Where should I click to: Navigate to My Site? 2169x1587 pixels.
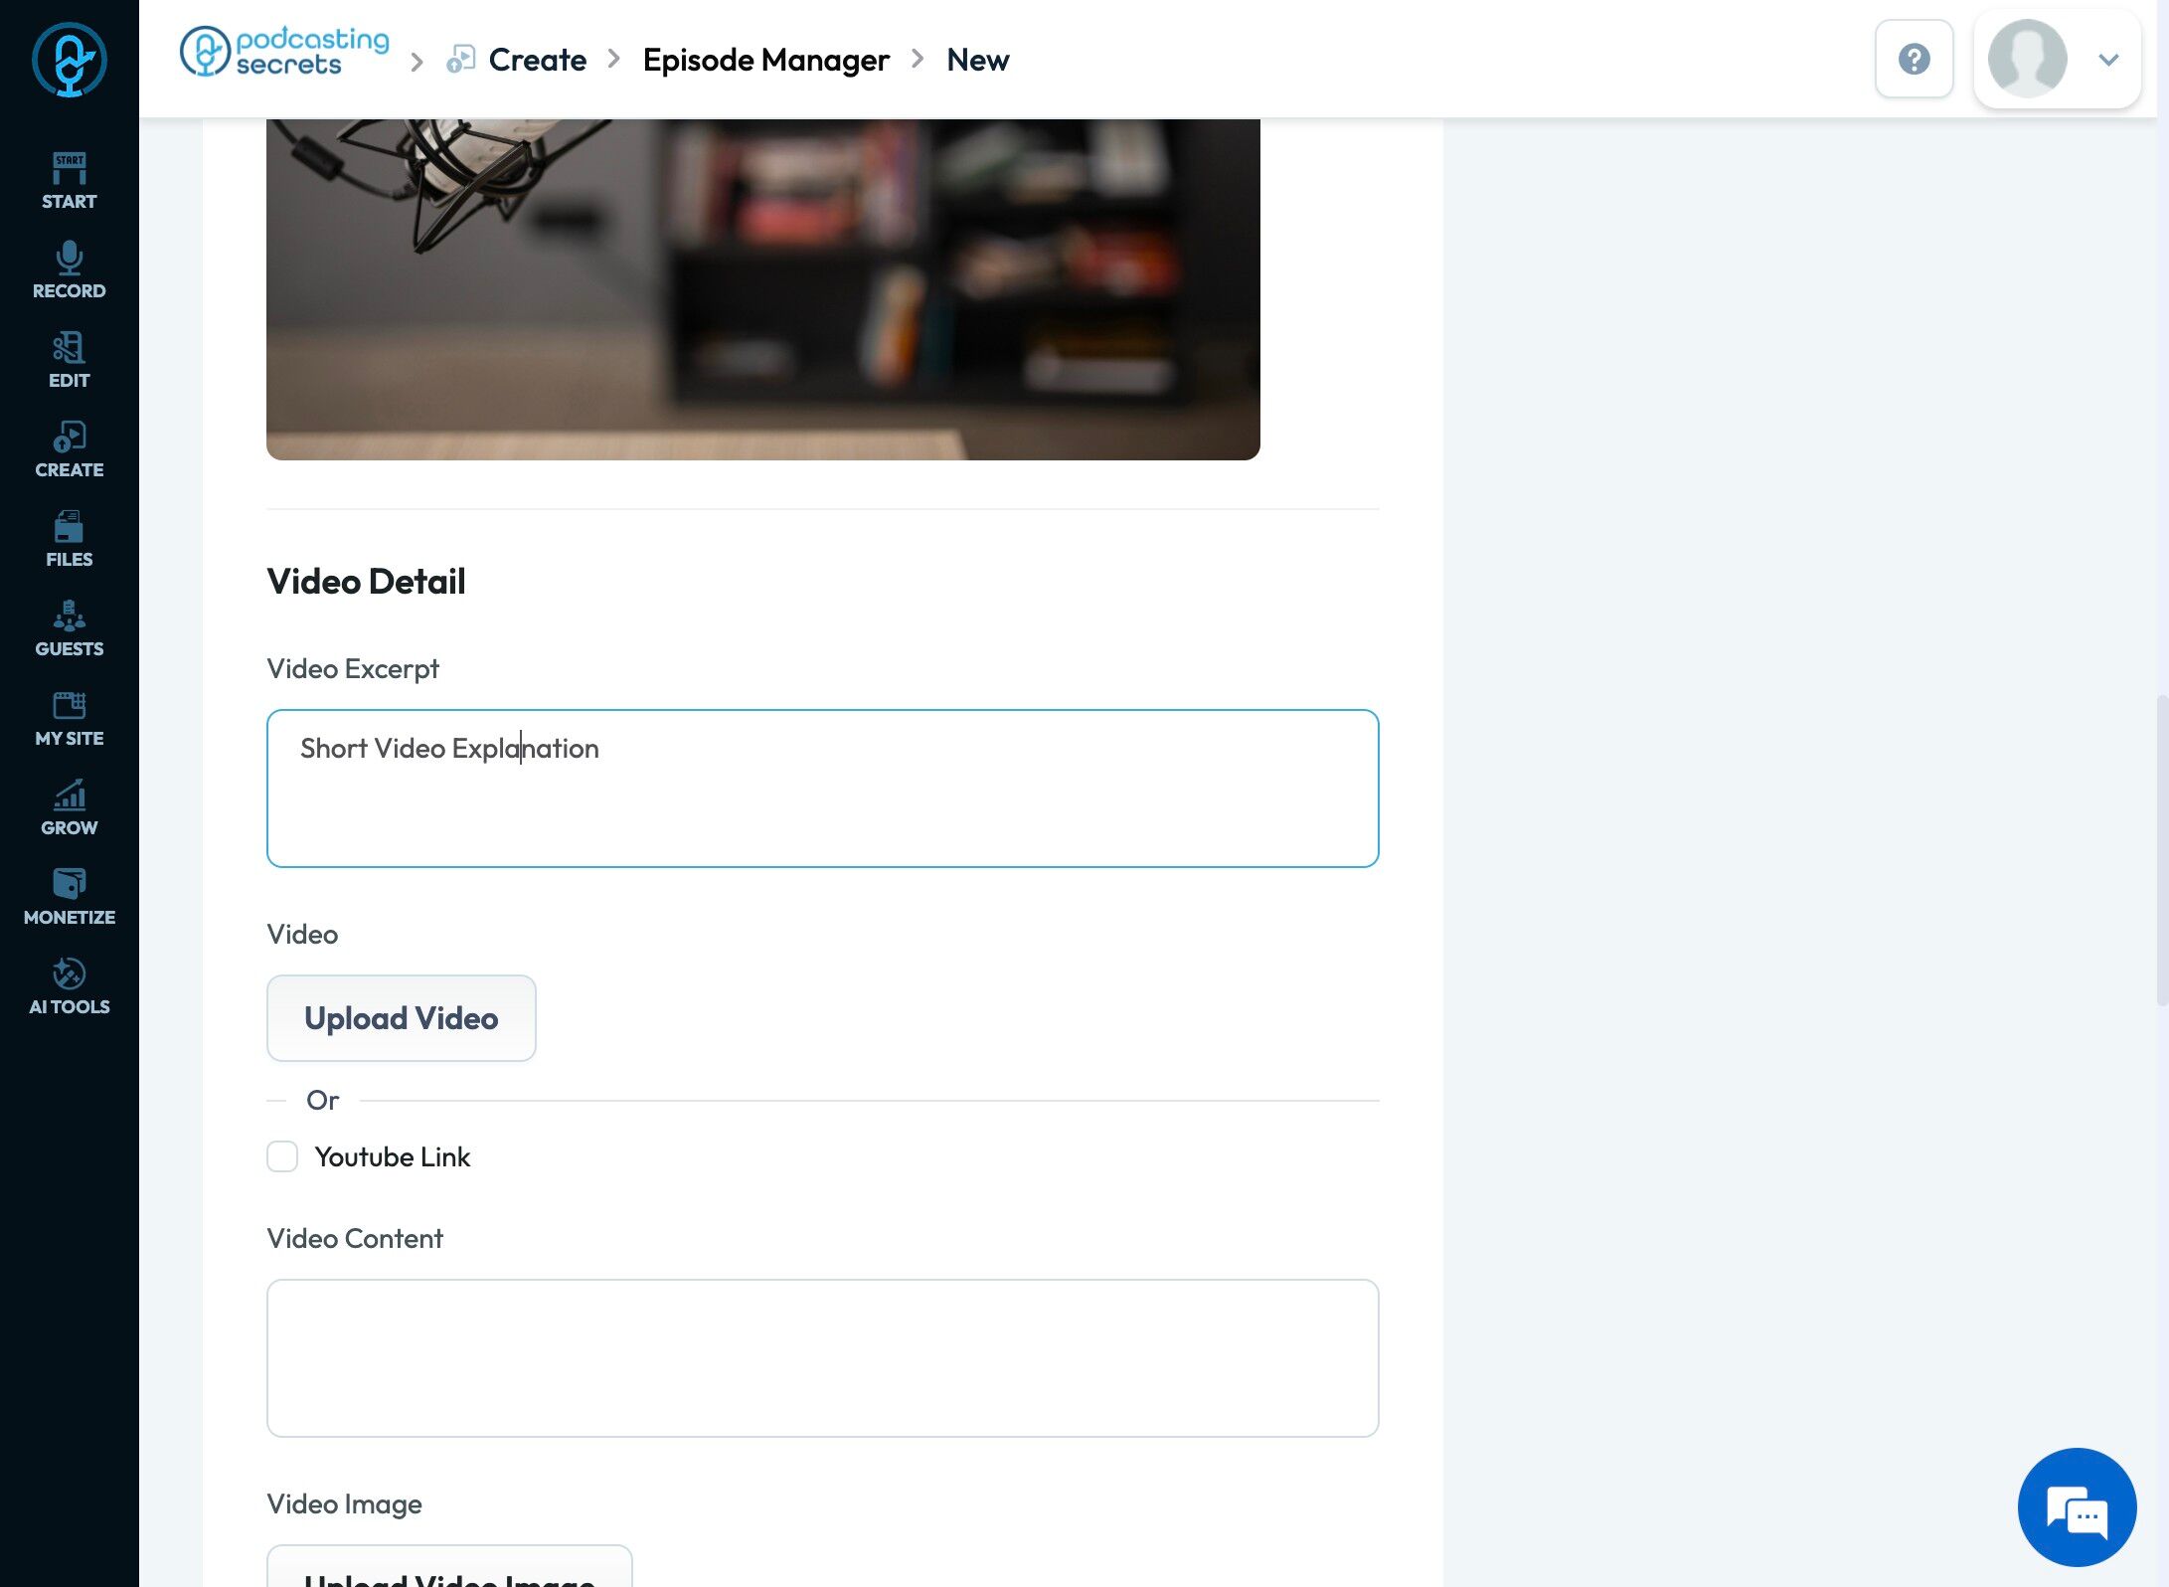click(x=69, y=718)
